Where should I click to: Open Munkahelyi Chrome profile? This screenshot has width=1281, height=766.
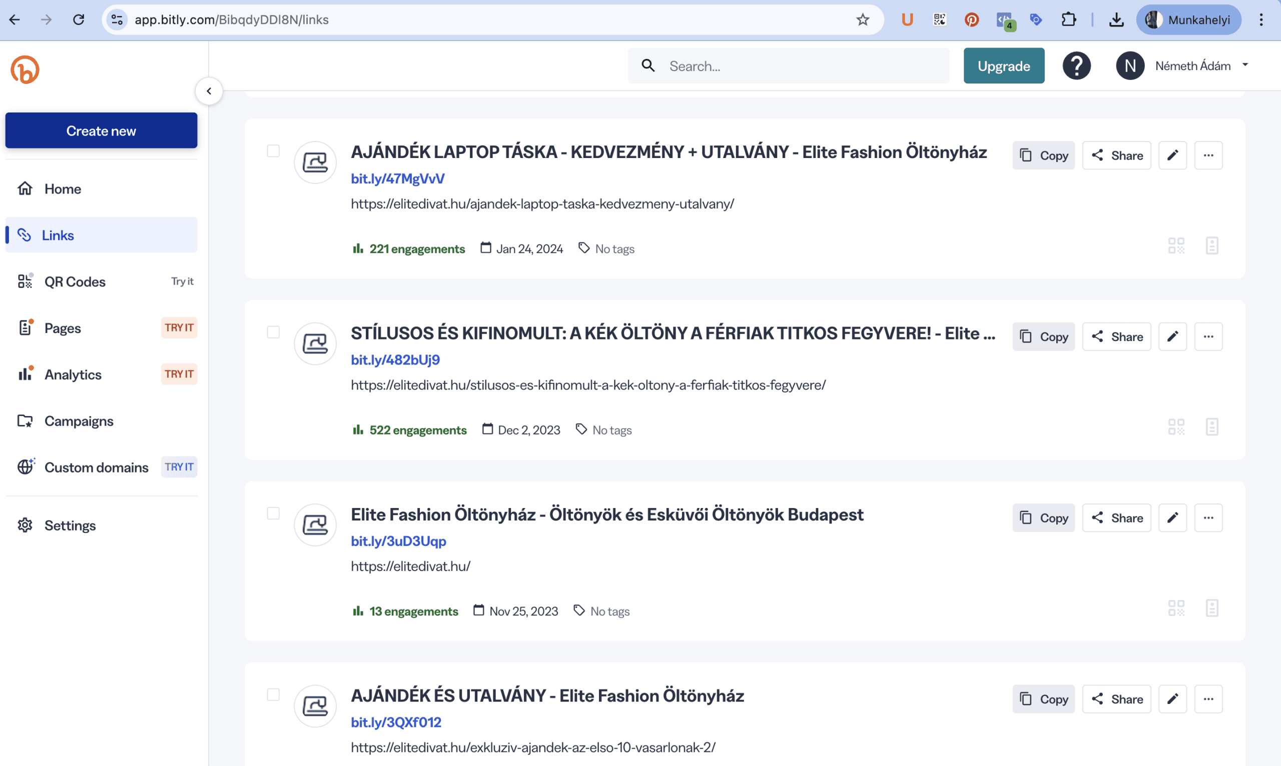(1188, 19)
